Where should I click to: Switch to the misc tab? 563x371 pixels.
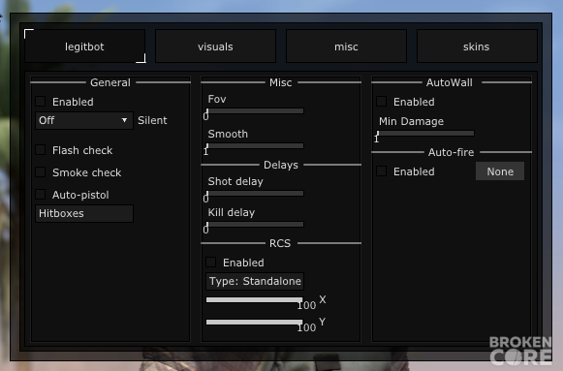[x=346, y=46]
